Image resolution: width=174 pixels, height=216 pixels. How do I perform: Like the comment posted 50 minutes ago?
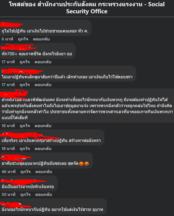tap(25, 194)
